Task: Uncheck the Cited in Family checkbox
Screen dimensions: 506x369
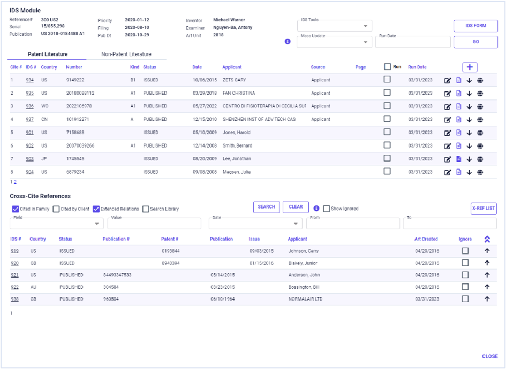Action: coord(16,209)
